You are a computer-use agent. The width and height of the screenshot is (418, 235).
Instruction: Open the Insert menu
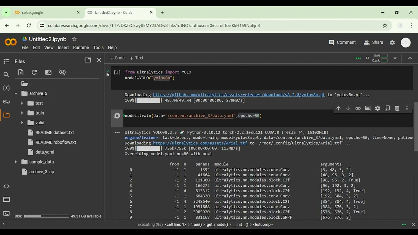63,47
